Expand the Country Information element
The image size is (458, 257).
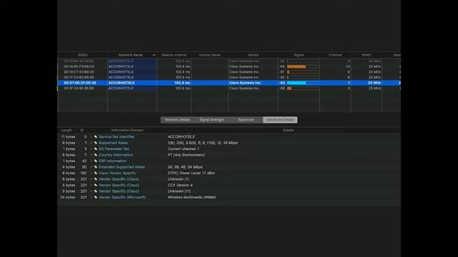91,155
